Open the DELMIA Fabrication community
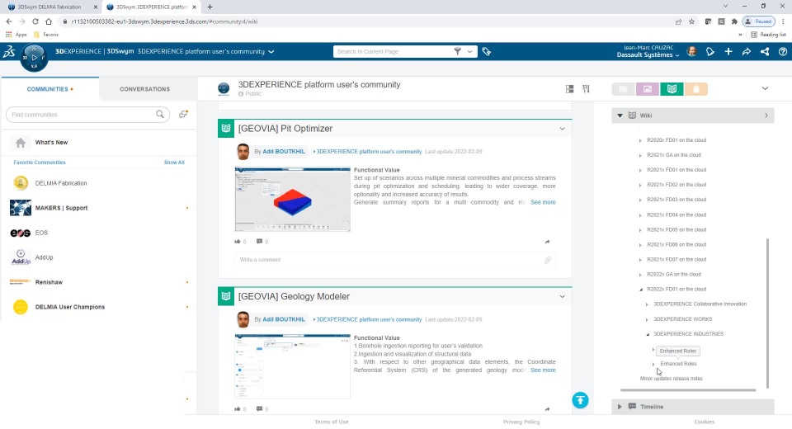792x429 pixels. (x=61, y=183)
